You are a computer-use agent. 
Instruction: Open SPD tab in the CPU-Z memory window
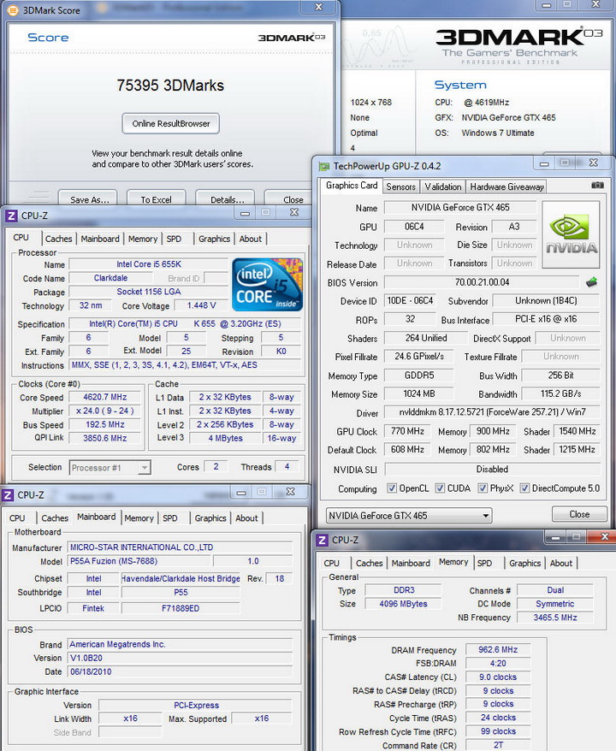pos(484,563)
